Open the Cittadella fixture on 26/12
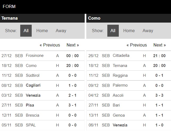171x136 pixels. click(x=129, y=56)
